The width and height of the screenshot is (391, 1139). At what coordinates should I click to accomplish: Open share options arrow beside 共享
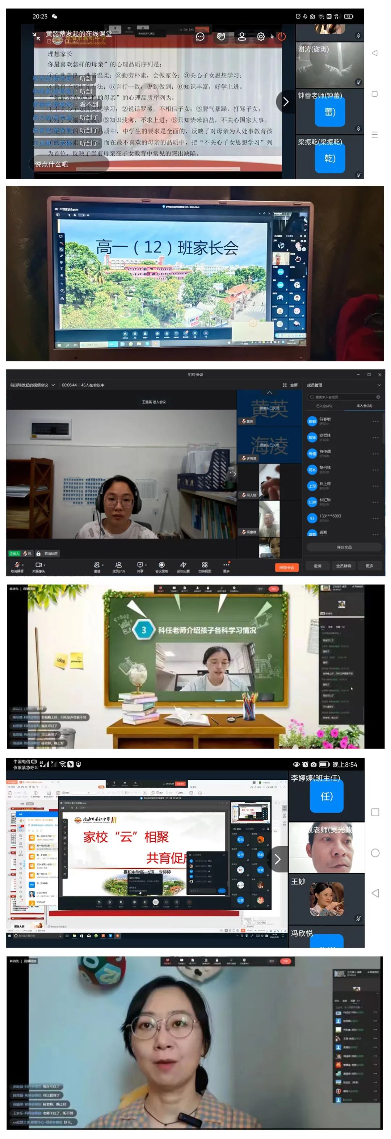tap(145, 565)
